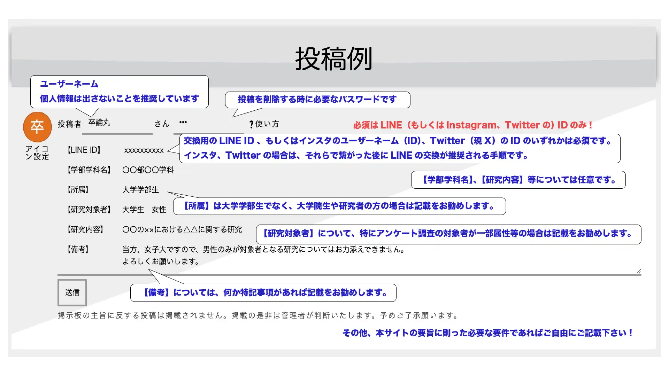Click the さん suffix text
This screenshot has height=376, width=669.
point(162,124)
